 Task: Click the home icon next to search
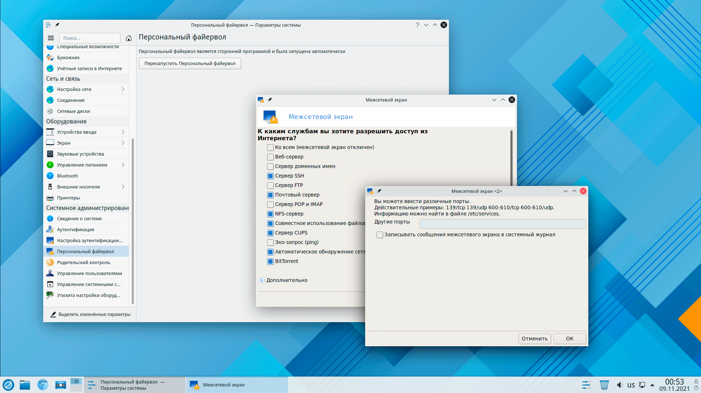click(x=129, y=38)
